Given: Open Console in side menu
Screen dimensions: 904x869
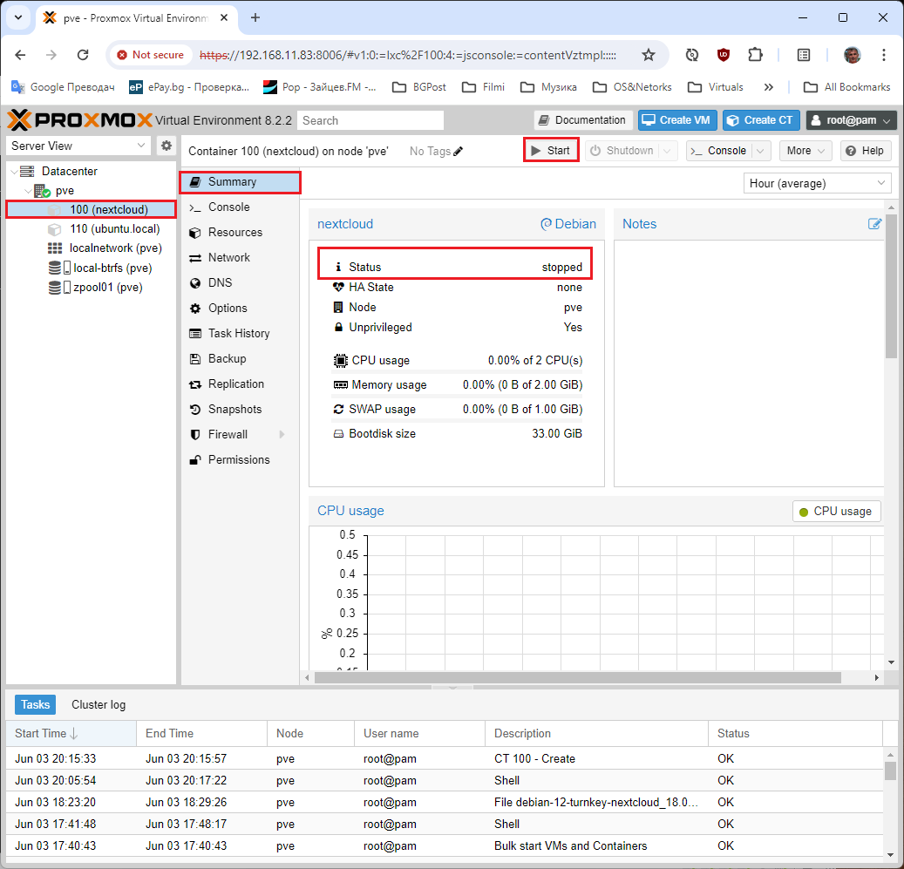Looking at the screenshot, I should (240, 207).
